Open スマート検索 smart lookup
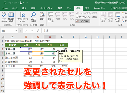This screenshot has height=93, width=127. click(x=34, y=17)
